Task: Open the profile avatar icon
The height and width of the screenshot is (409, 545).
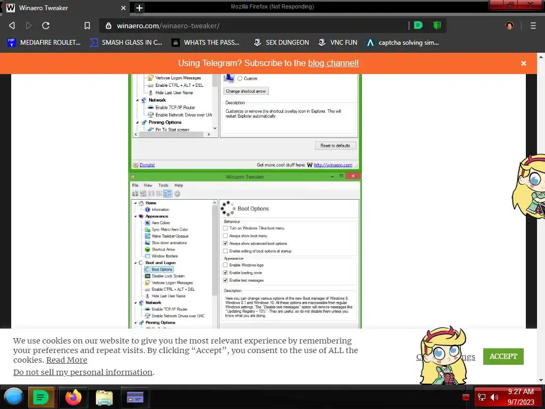Action: (509, 26)
